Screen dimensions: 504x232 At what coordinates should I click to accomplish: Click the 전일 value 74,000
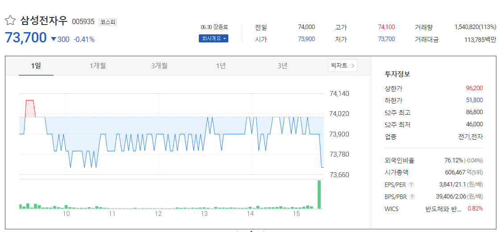click(x=307, y=27)
